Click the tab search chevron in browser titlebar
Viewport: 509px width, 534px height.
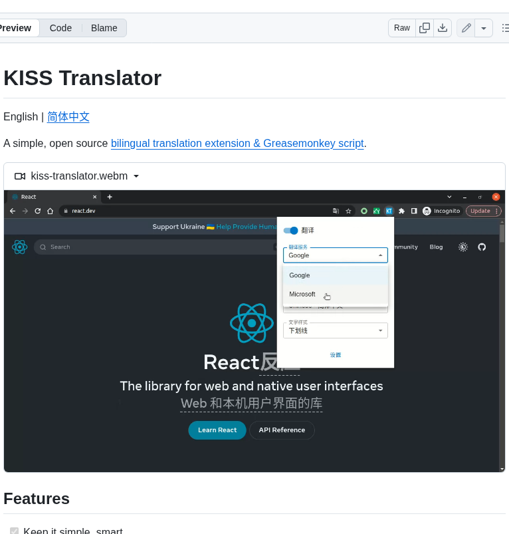tap(449, 197)
